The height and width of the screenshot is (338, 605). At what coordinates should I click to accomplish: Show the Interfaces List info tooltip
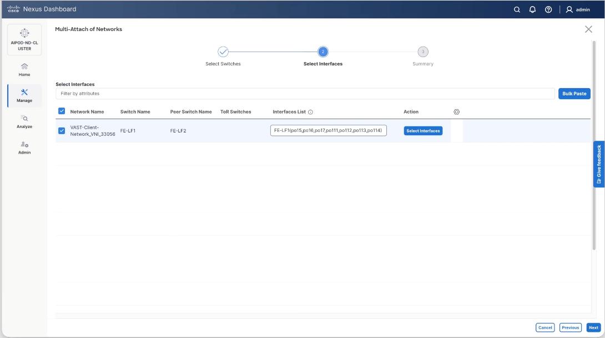coord(309,111)
